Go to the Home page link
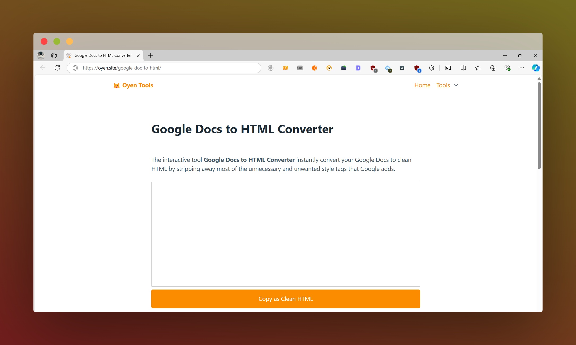 [x=422, y=85]
